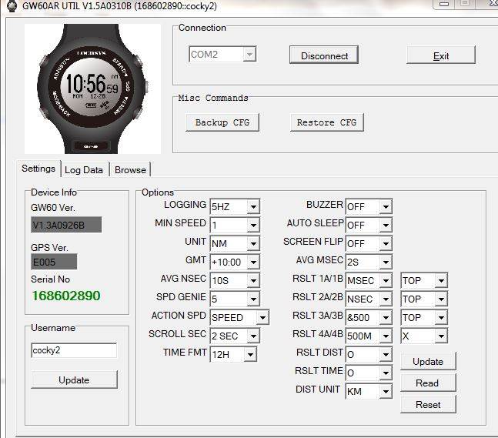
Task: Click Read button in Options panel
Action: pyautogui.click(x=427, y=383)
